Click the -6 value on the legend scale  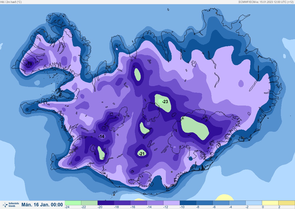tap(214, 207)
